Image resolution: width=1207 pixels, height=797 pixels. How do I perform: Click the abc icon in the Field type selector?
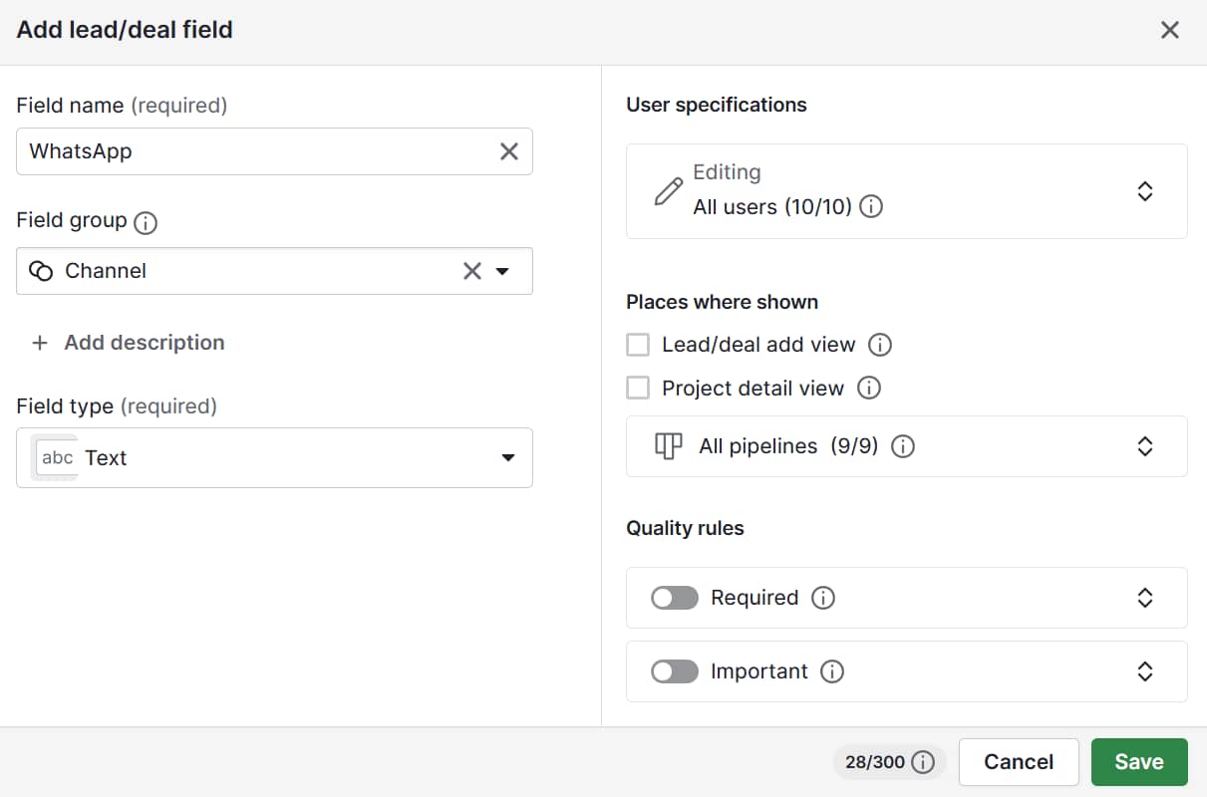[56, 458]
